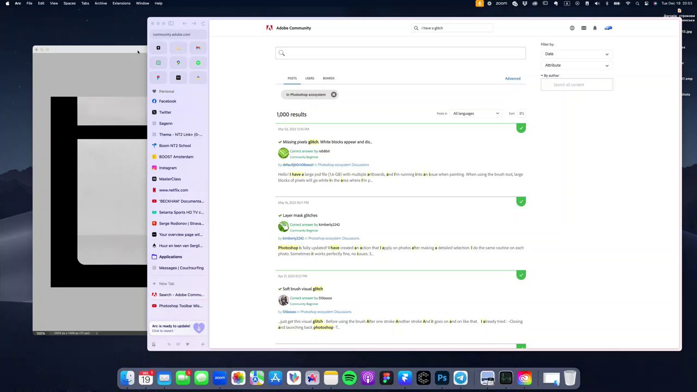Remove the 'in Photoshop ecosystem' filter chip
Viewport: 697px width, 392px height.
334,95
